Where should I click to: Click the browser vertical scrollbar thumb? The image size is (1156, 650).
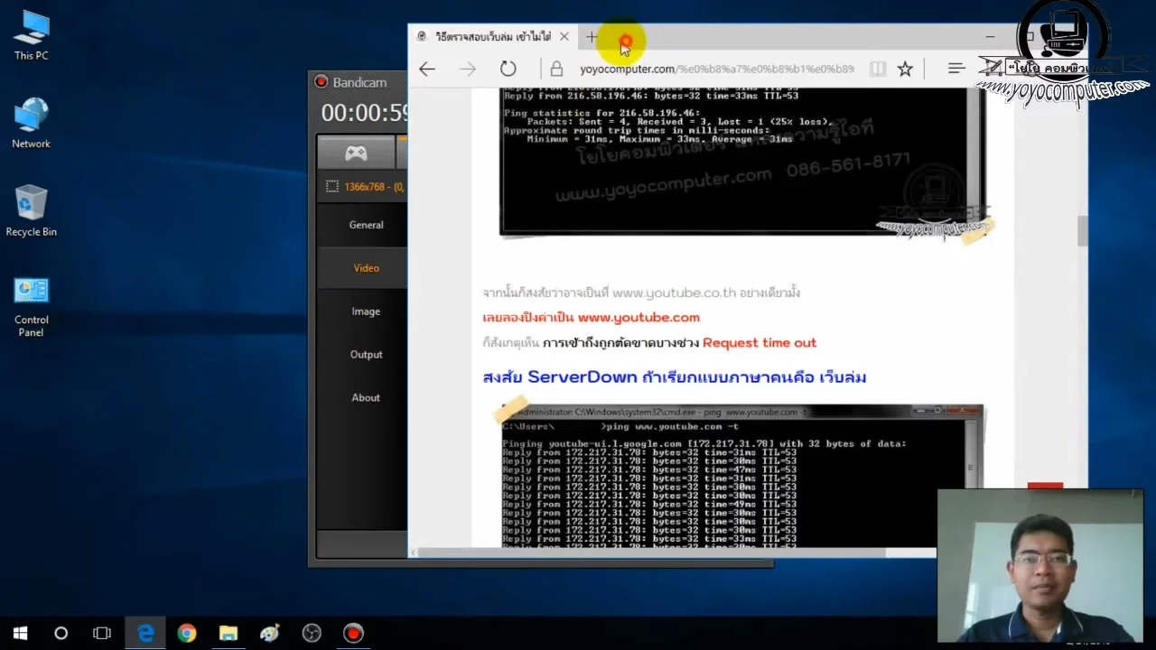pos(1082,231)
